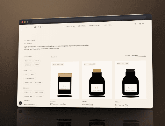Click the search magnifier icon
165x126 pixels.
[135, 24]
